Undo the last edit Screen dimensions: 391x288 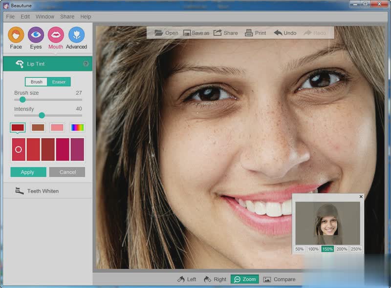[x=278, y=33]
